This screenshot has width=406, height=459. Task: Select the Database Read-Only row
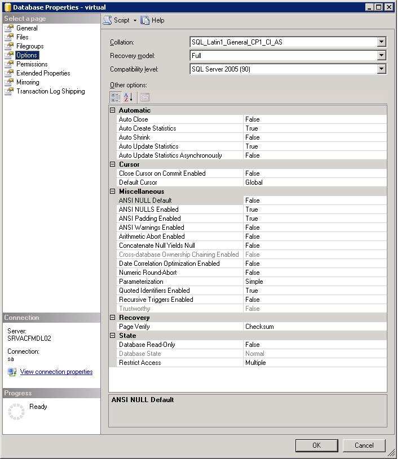pos(252,345)
